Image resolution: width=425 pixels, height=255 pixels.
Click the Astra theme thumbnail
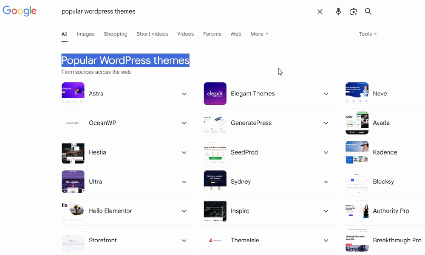tap(73, 93)
